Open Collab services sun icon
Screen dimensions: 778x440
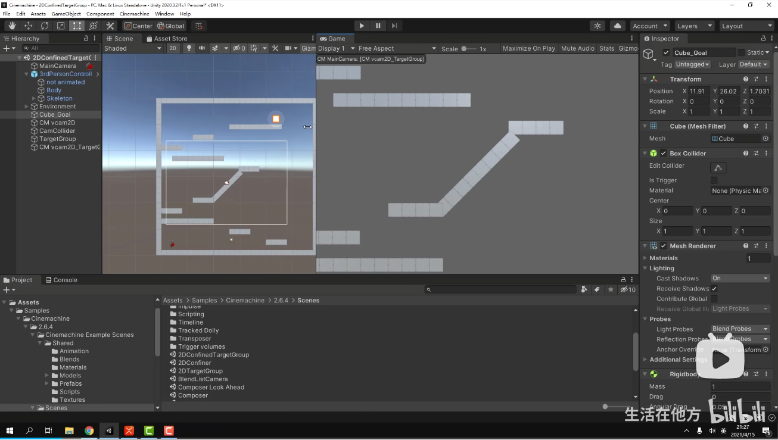pyautogui.click(x=597, y=26)
